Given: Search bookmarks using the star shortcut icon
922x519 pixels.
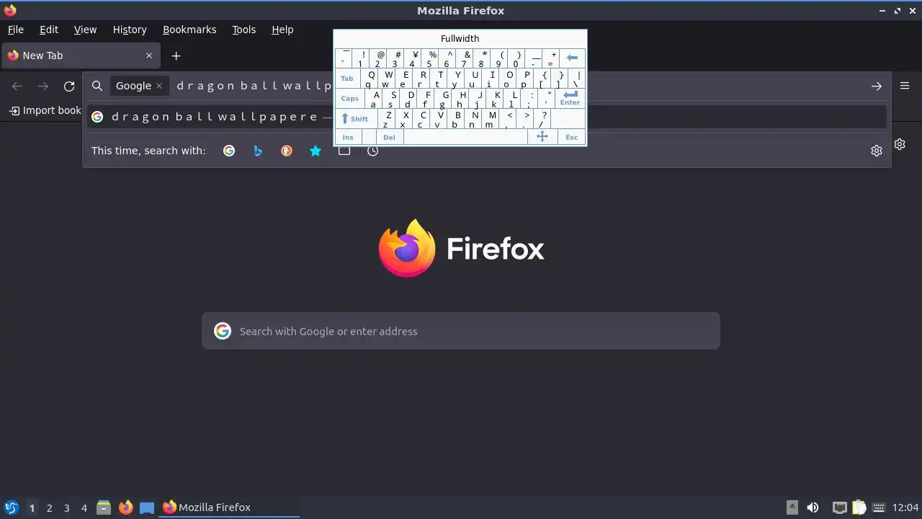Looking at the screenshot, I should [x=315, y=151].
